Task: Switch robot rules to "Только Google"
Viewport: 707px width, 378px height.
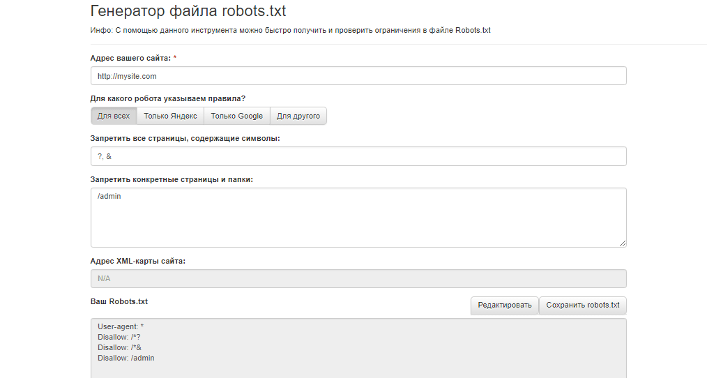Action: pos(236,116)
